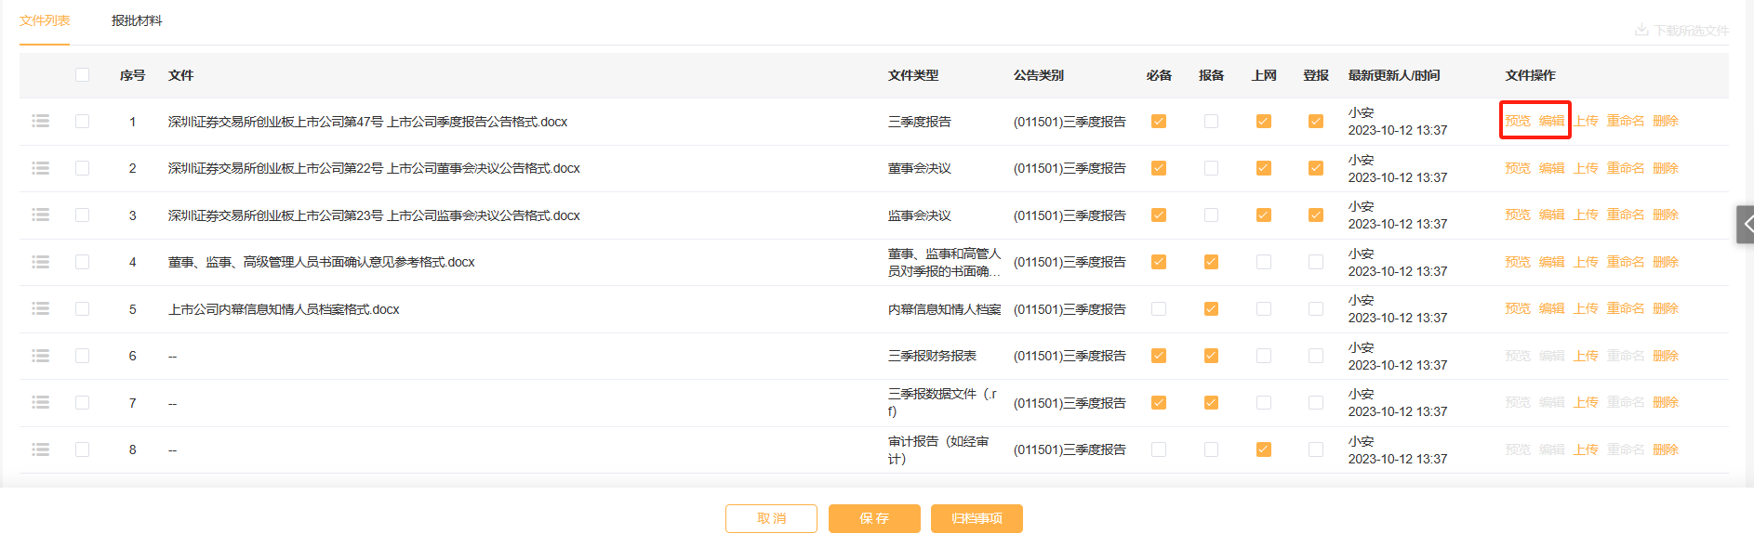Click the drag handle icon for row 4
The image size is (1754, 547).
(40, 262)
